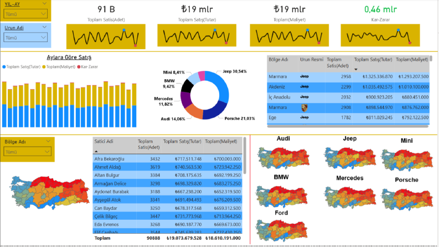This screenshot has width=439, height=247.
Task: Open the YIL-AY slicer value dropdown
Action: coord(25,14)
